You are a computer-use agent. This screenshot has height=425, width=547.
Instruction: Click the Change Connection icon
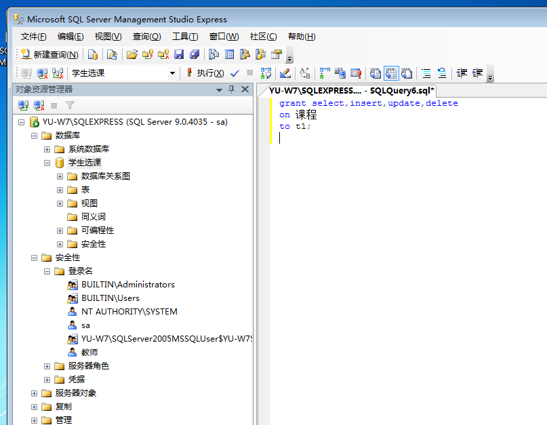coord(58,73)
